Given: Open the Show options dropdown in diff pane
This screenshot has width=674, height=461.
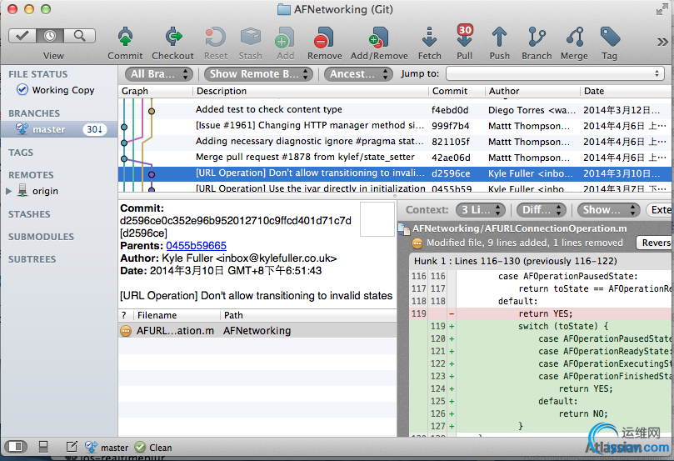Looking at the screenshot, I should [608, 210].
